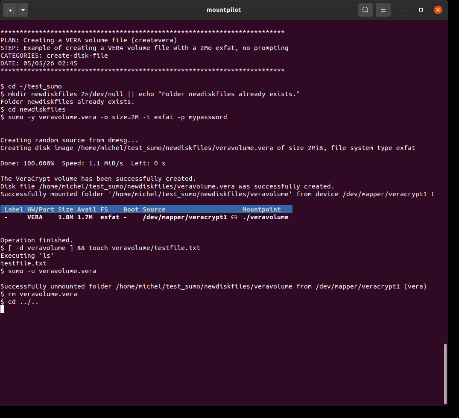
Task: Click the HW/Part column header
Action: (x=41, y=209)
